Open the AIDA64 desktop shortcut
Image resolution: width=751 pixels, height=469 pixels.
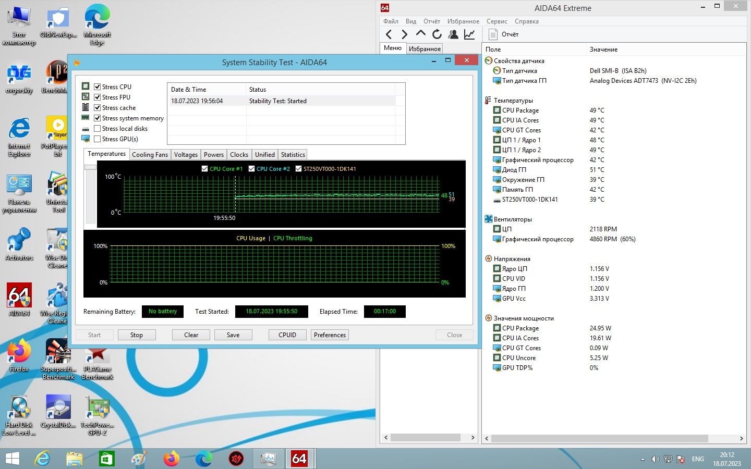tap(19, 299)
